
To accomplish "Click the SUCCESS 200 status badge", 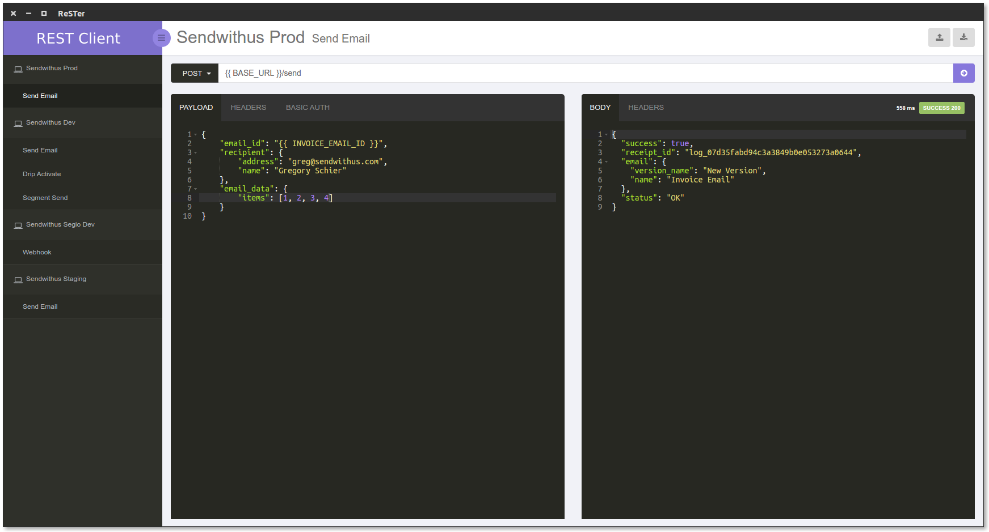I will click(x=941, y=108).
